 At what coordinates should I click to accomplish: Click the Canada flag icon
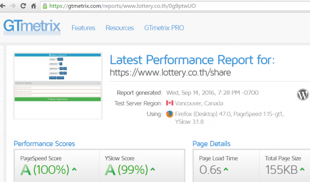169,103
